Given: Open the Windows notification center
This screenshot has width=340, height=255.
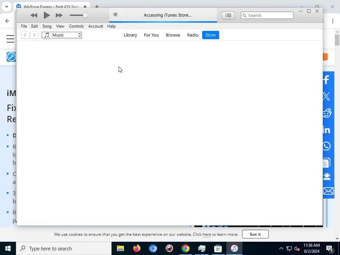Looking at the screenshot, I should (x=329, y=248).
